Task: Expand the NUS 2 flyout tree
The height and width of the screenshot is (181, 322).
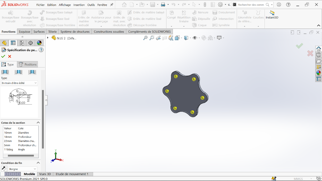Action: [x=48, y=38]
